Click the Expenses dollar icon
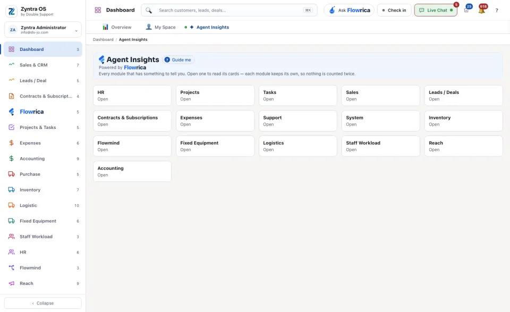Image resolution: width=510 pixels, height=312 pixels. click(x=11, y=143)
